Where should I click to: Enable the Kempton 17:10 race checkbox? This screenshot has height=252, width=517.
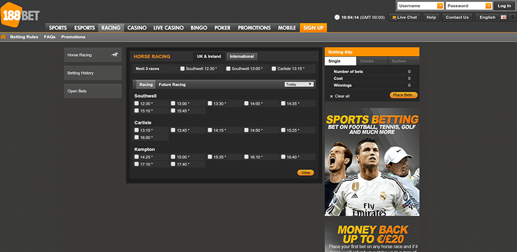(x=137, y=164)
